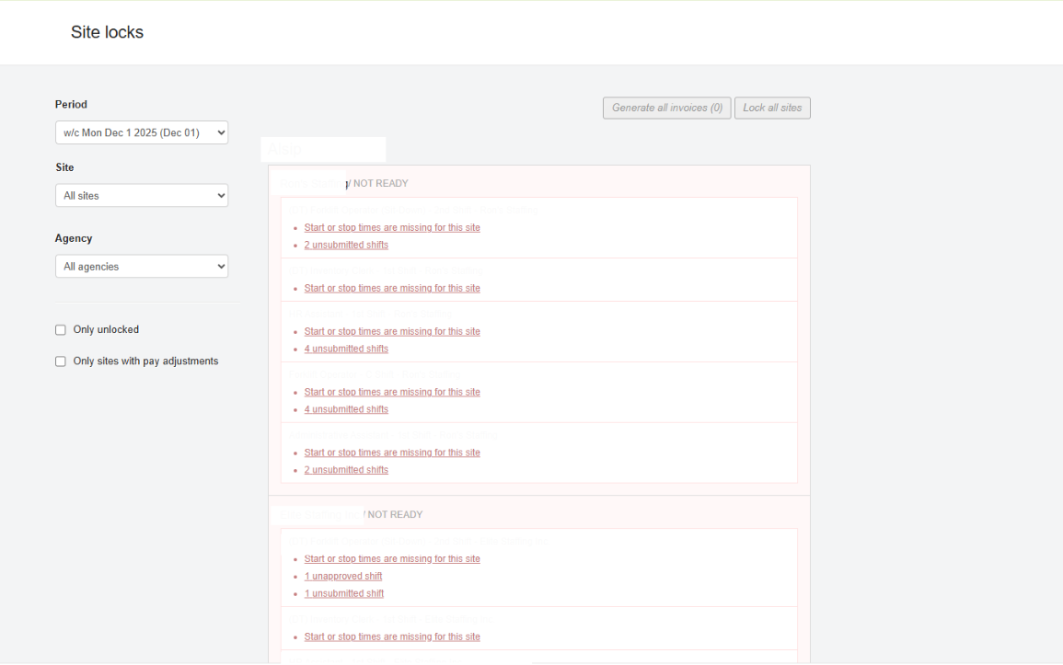Screen dimensions: 1063x665
Task: Open the Period dropdown
Action: [x=141, y=132]
